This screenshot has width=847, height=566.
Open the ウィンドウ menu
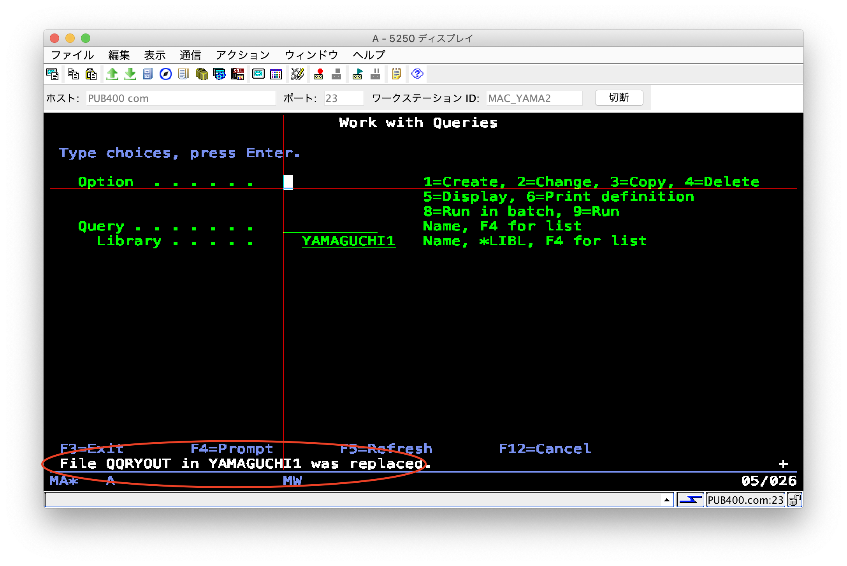point(311,55)
